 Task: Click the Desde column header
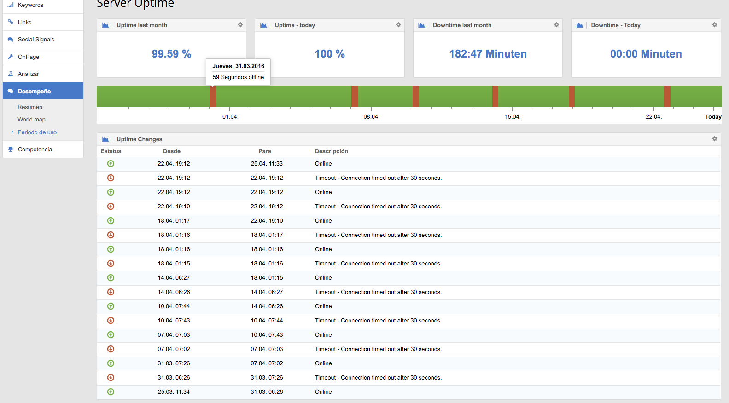tap(171, 151)
